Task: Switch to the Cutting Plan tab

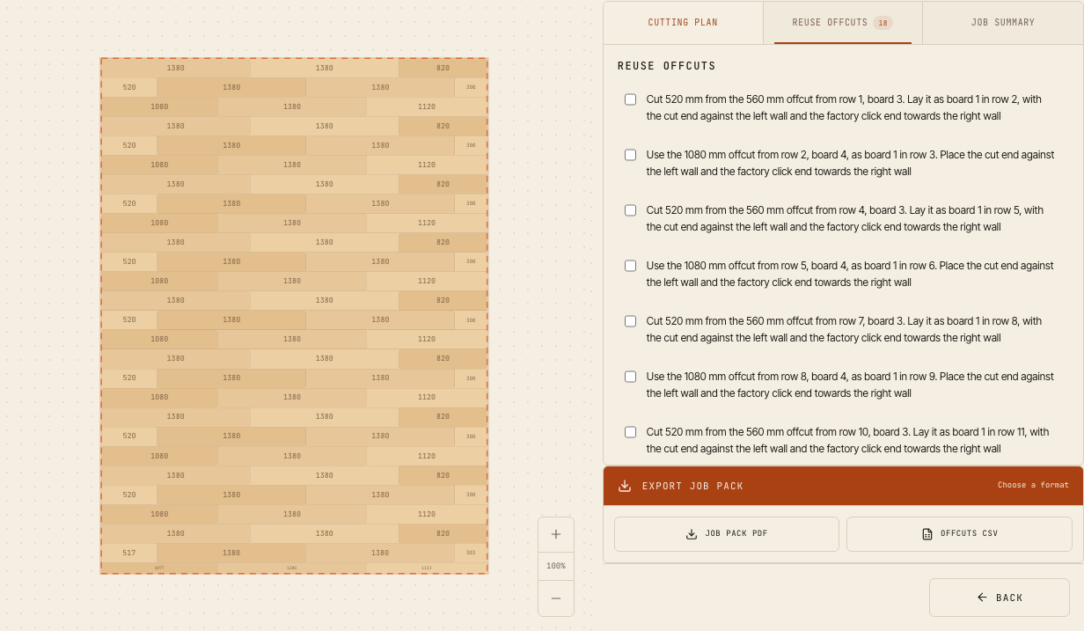Action: coord(683,23)
